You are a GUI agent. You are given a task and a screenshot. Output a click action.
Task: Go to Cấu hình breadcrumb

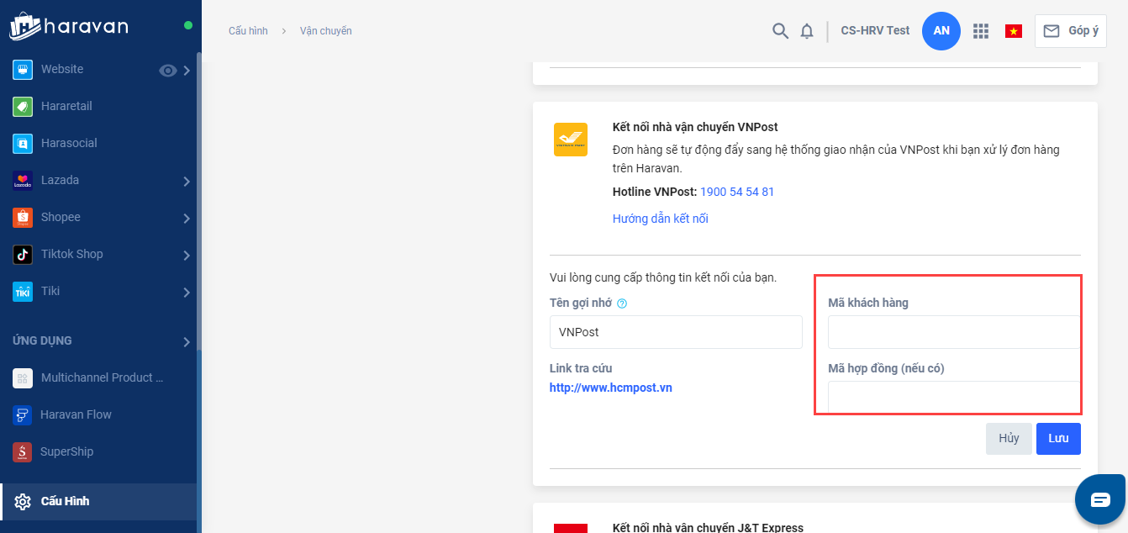tap(248, 31)
